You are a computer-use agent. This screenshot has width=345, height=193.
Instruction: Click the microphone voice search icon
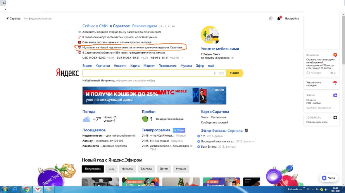tap(214, 73)
